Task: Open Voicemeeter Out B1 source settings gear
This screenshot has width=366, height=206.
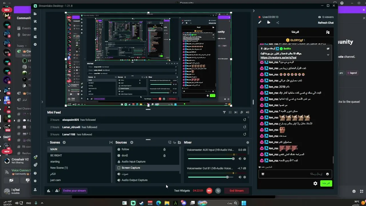Action: pos(244,177)
